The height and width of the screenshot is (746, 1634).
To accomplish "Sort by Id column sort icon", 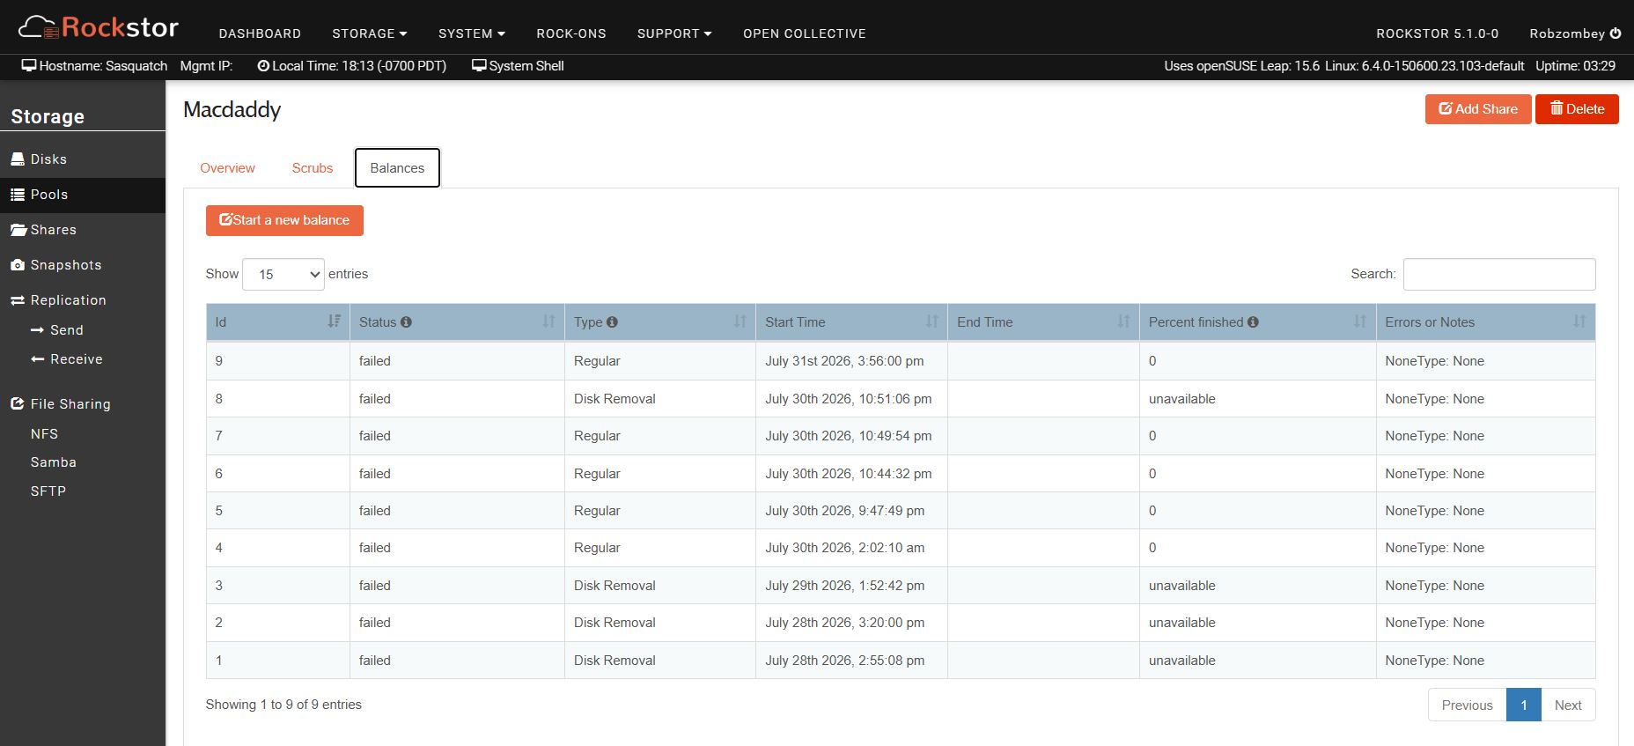I will (334, 321).
